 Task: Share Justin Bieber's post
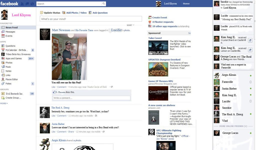coord(71,132)
